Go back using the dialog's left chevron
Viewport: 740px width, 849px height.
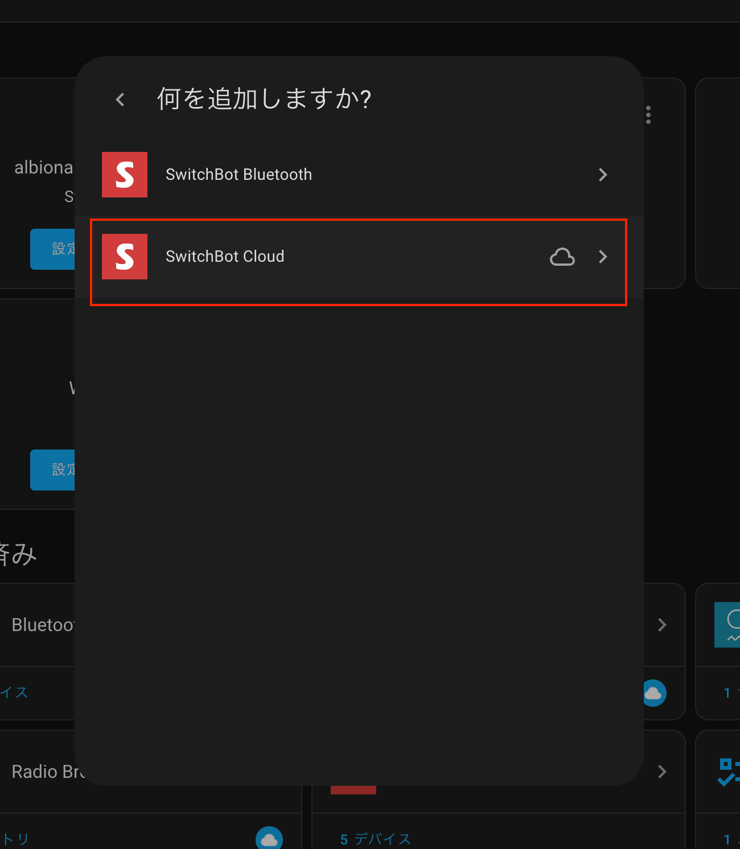click(x=120, y=100)
